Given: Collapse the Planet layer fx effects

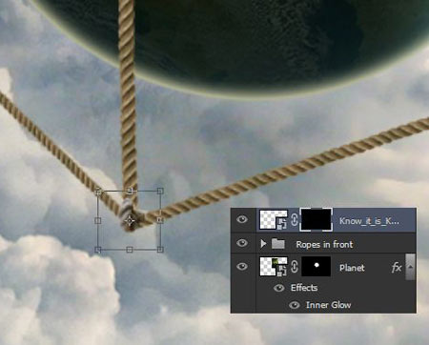Looking at the screenshot, I should pyautogui.click(x=410, y=267).
